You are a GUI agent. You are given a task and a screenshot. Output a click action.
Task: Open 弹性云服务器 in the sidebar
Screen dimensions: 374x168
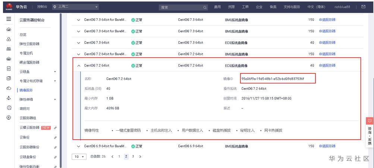pyautogui.click(x=29, y=44)
